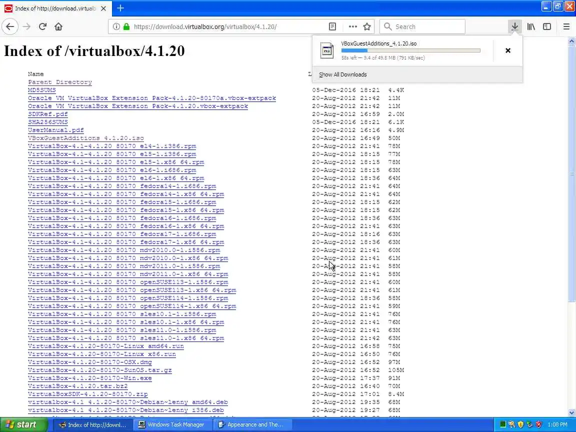Image resolution: width=576 pixels, height=432 pixels.
Task: Open a new browser tab
Action: pyautogui.click(x=120, y=8)
